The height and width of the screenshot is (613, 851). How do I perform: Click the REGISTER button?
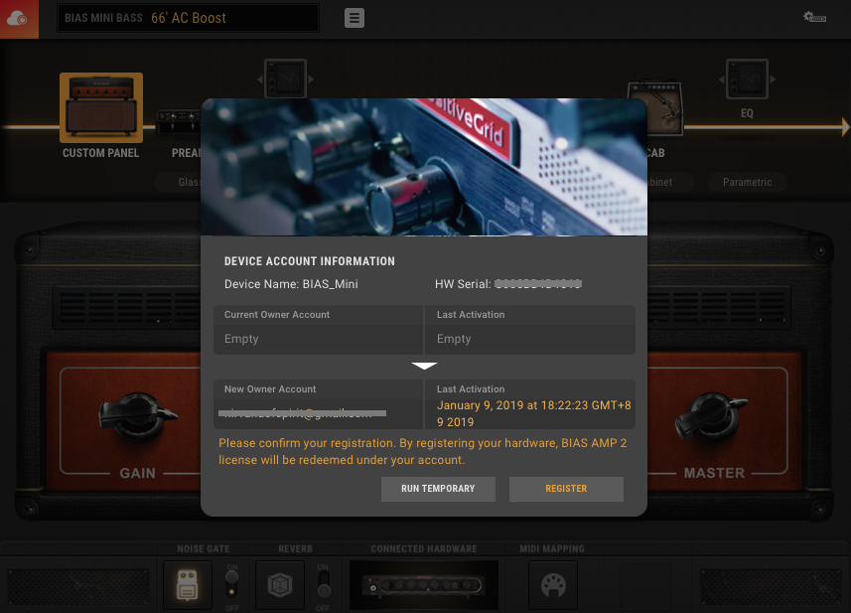point(566,489)
